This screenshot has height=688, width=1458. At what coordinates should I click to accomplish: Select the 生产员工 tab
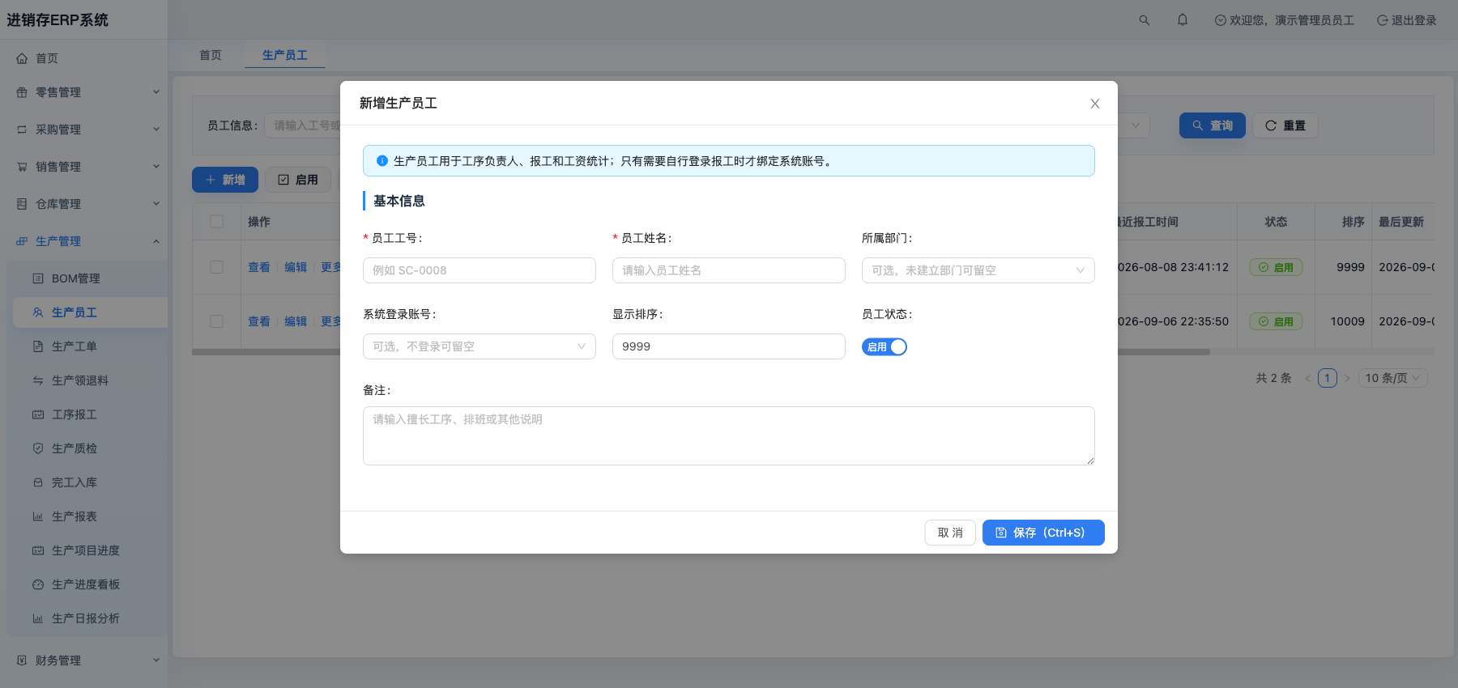pos(285,55)
